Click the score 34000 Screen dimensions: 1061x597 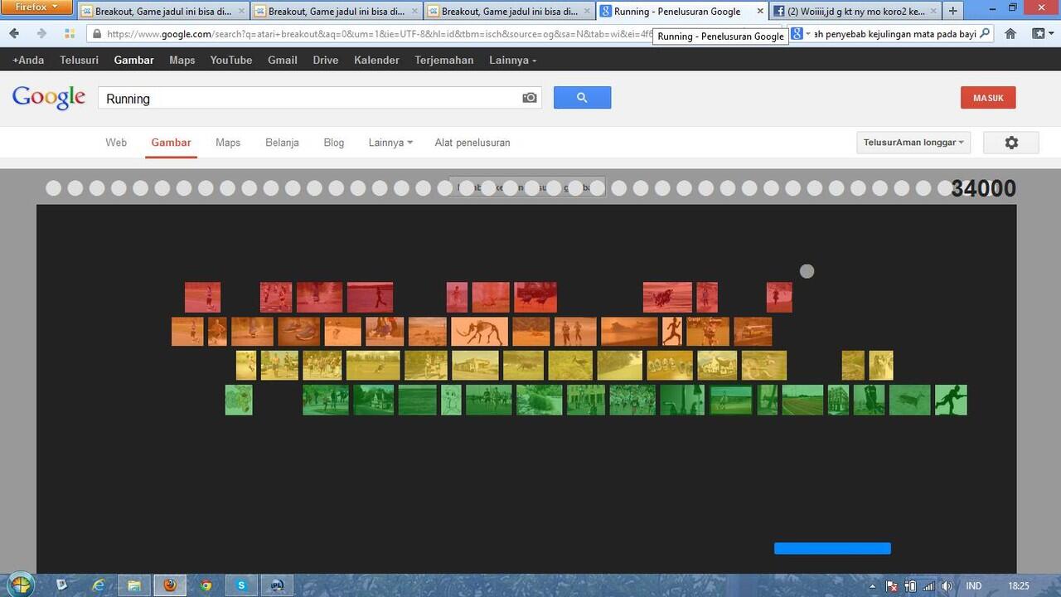pyautogui.click(x=983, y=188)
